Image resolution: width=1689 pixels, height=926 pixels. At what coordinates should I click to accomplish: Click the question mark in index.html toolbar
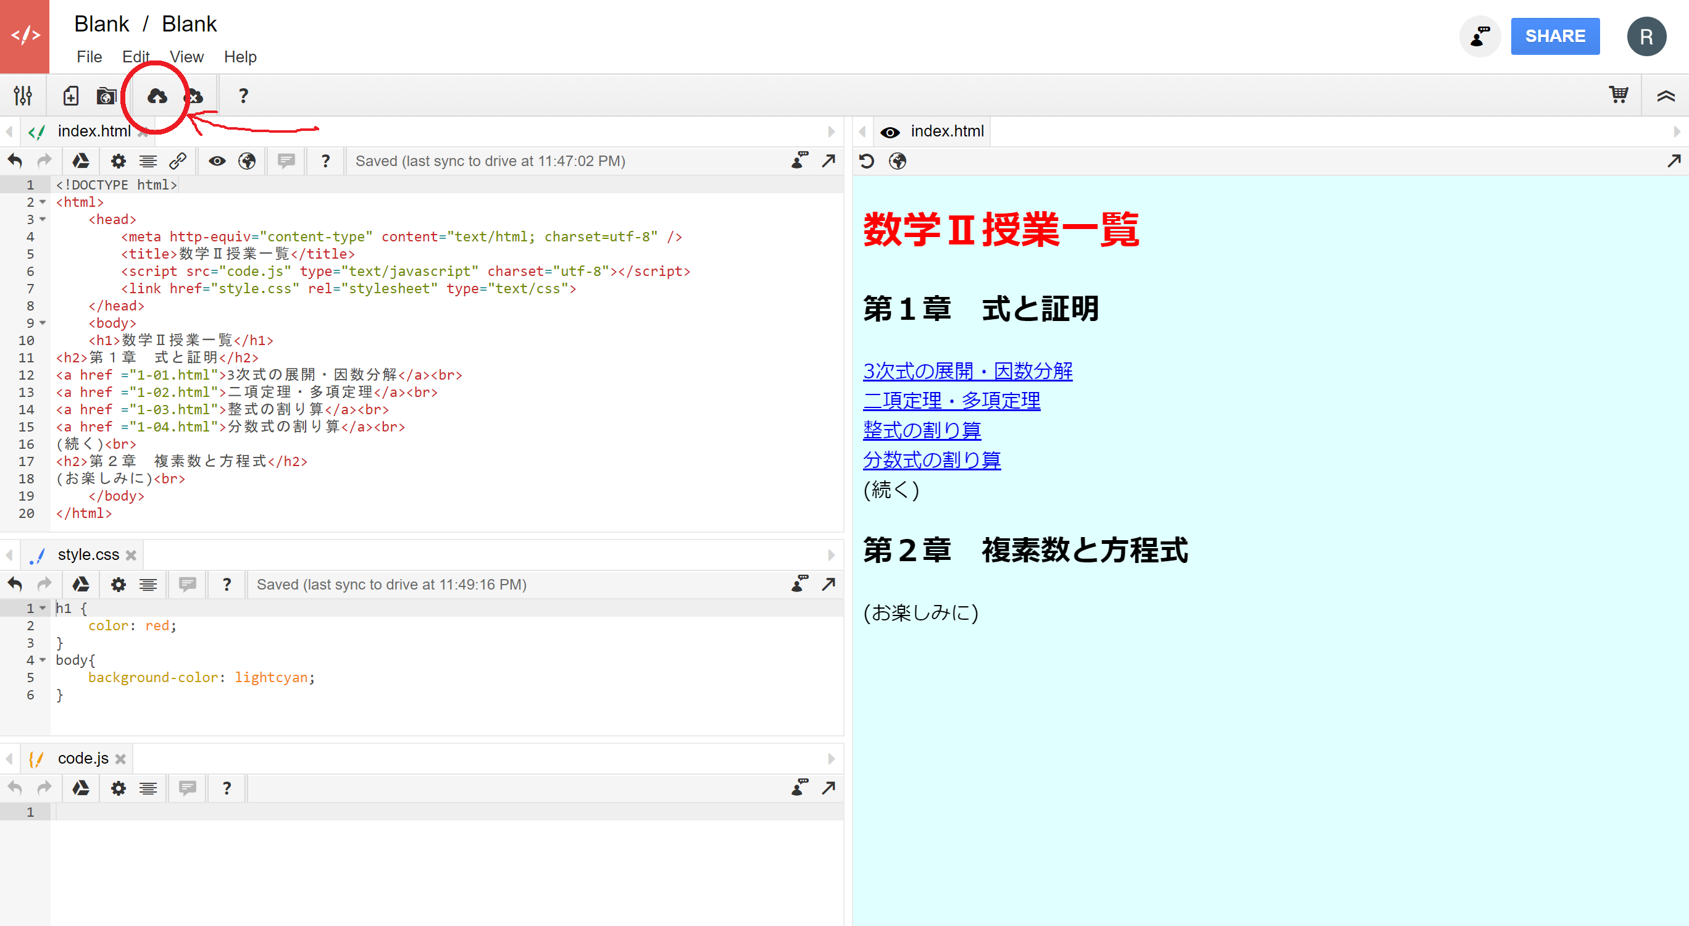click(x=326, y=161)
